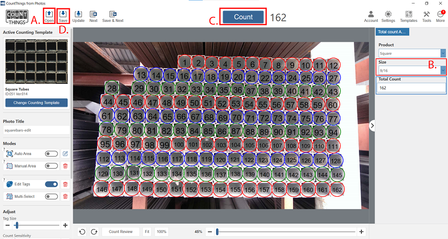448x239 pixels.
Task: Select the Total count tab
Action: pos(392,32)
